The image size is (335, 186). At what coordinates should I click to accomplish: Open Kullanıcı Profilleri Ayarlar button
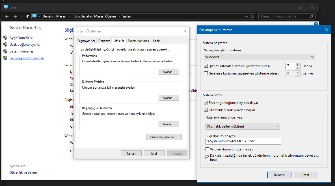[x=168, y=98]
